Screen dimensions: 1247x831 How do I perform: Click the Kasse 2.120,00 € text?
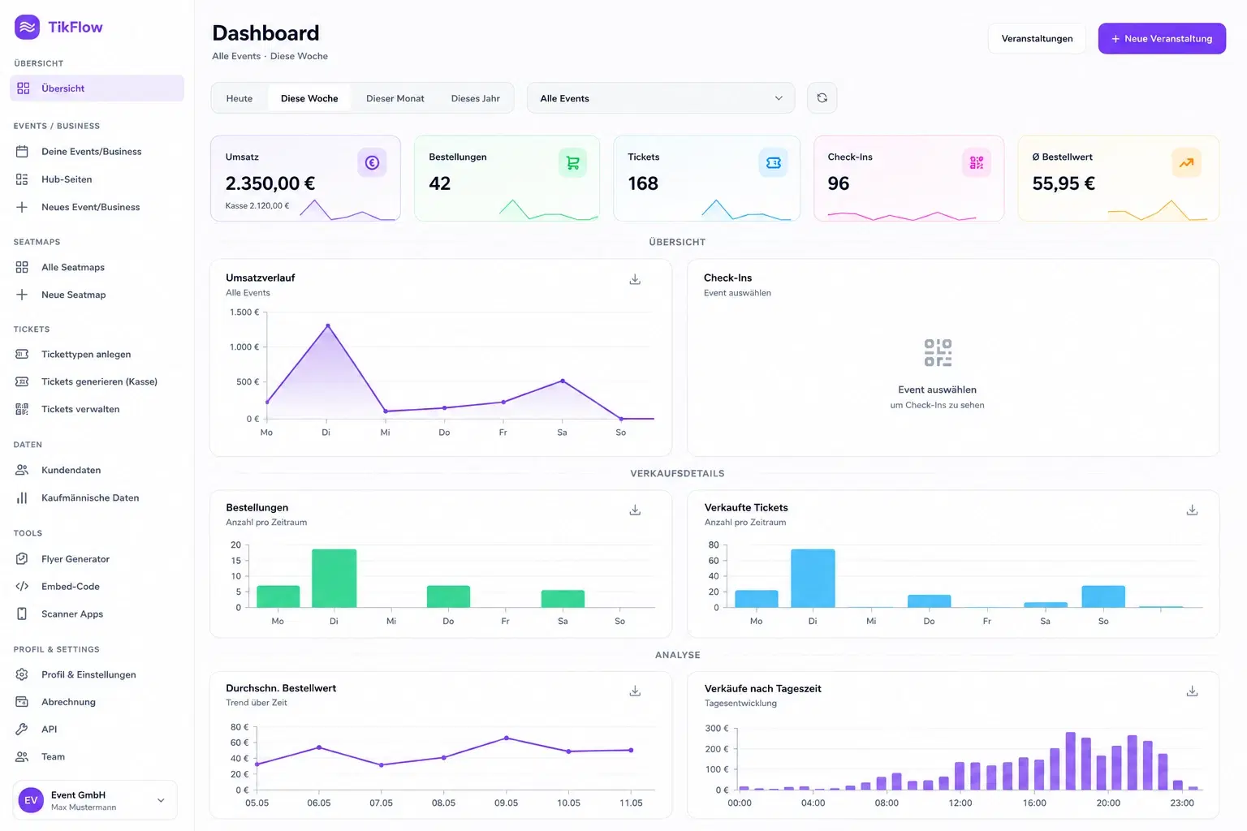pos(257,206)
